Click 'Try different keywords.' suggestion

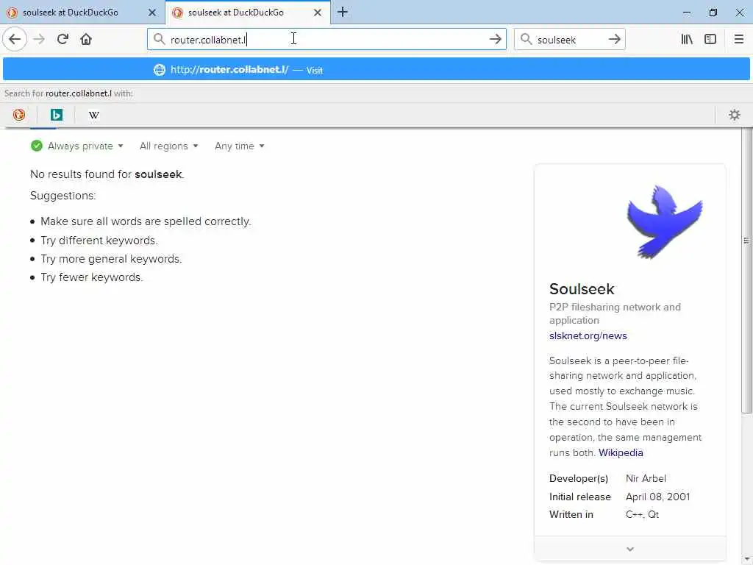click(99, 241)
